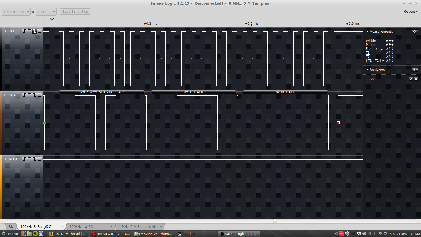This screenshot has height=237, width=421.
Task: Select the 3 - MOSI channel label
Action: click(x=10, y=159)
